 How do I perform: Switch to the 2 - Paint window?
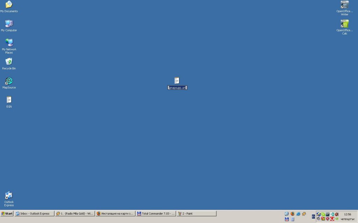tap(196, 214)
